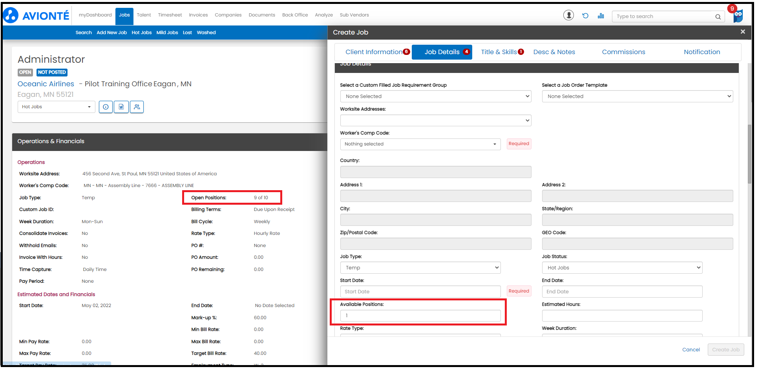Screen dimensions: 758x369
Task: Open the Back Office menu
Action: tap(295, 15)
